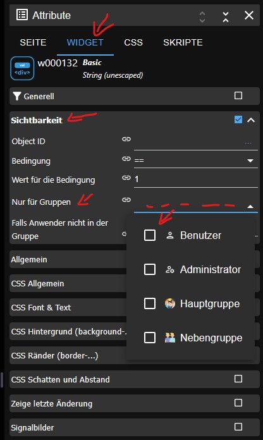Open the SKRIPTE tab
This screenshot has height=440, width=263.
183,42
